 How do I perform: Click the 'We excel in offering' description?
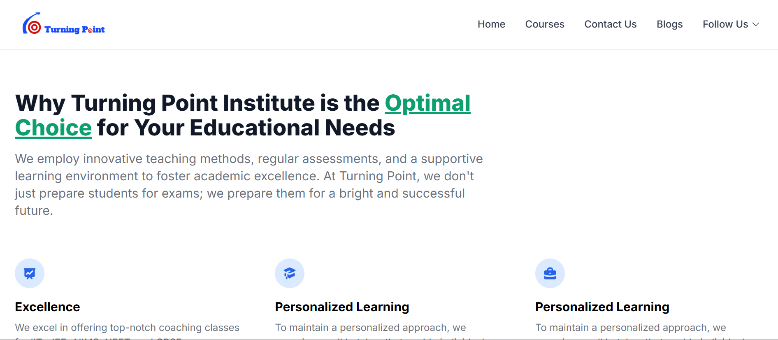127,328
